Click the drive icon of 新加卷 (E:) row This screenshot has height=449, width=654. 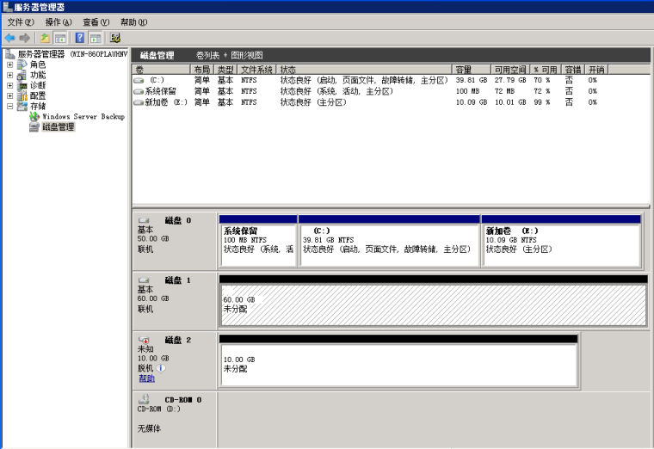point(139,102)
